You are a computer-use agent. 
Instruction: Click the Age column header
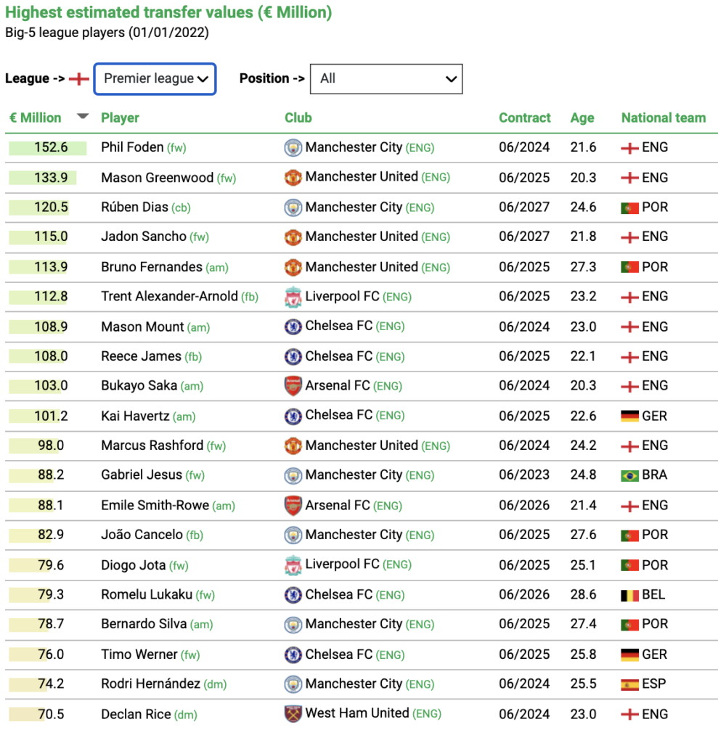[582, 118]
